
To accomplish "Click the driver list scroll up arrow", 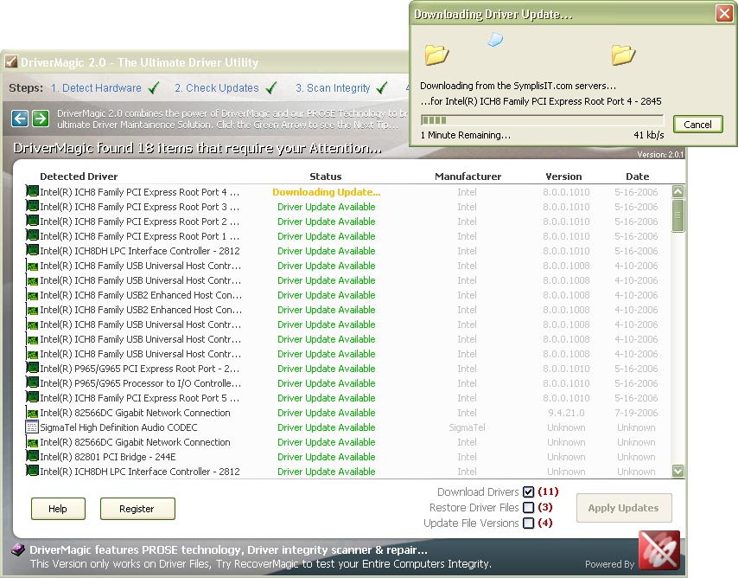I will tap(678, 191).
